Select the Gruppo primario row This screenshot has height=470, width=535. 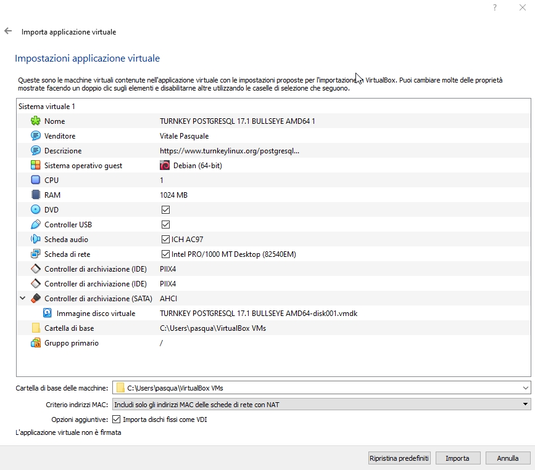(71, 343)
